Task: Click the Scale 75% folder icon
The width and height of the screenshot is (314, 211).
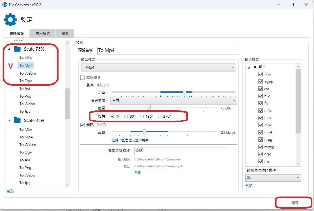Action: click(17, 49)
